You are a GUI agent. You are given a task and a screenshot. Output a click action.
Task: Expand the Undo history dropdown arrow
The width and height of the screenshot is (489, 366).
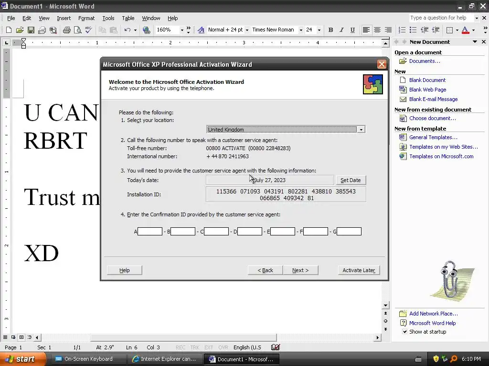(135, 30)
